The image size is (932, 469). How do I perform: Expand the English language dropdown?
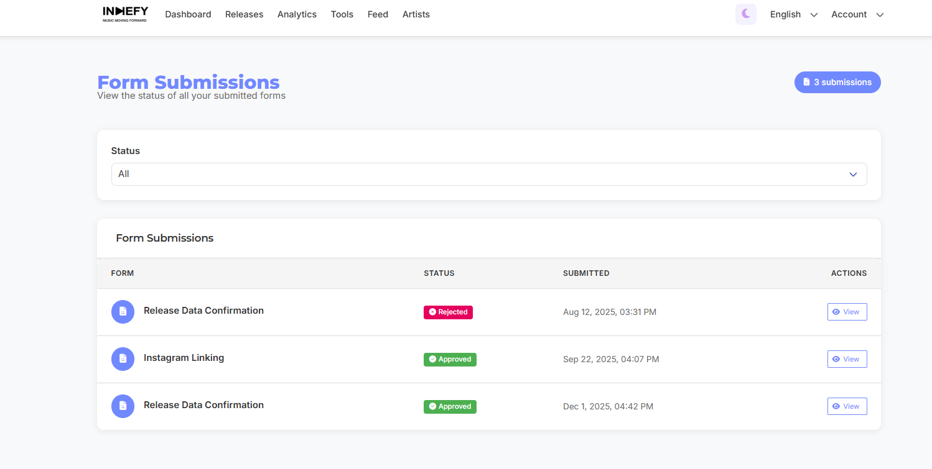point(793,14)
